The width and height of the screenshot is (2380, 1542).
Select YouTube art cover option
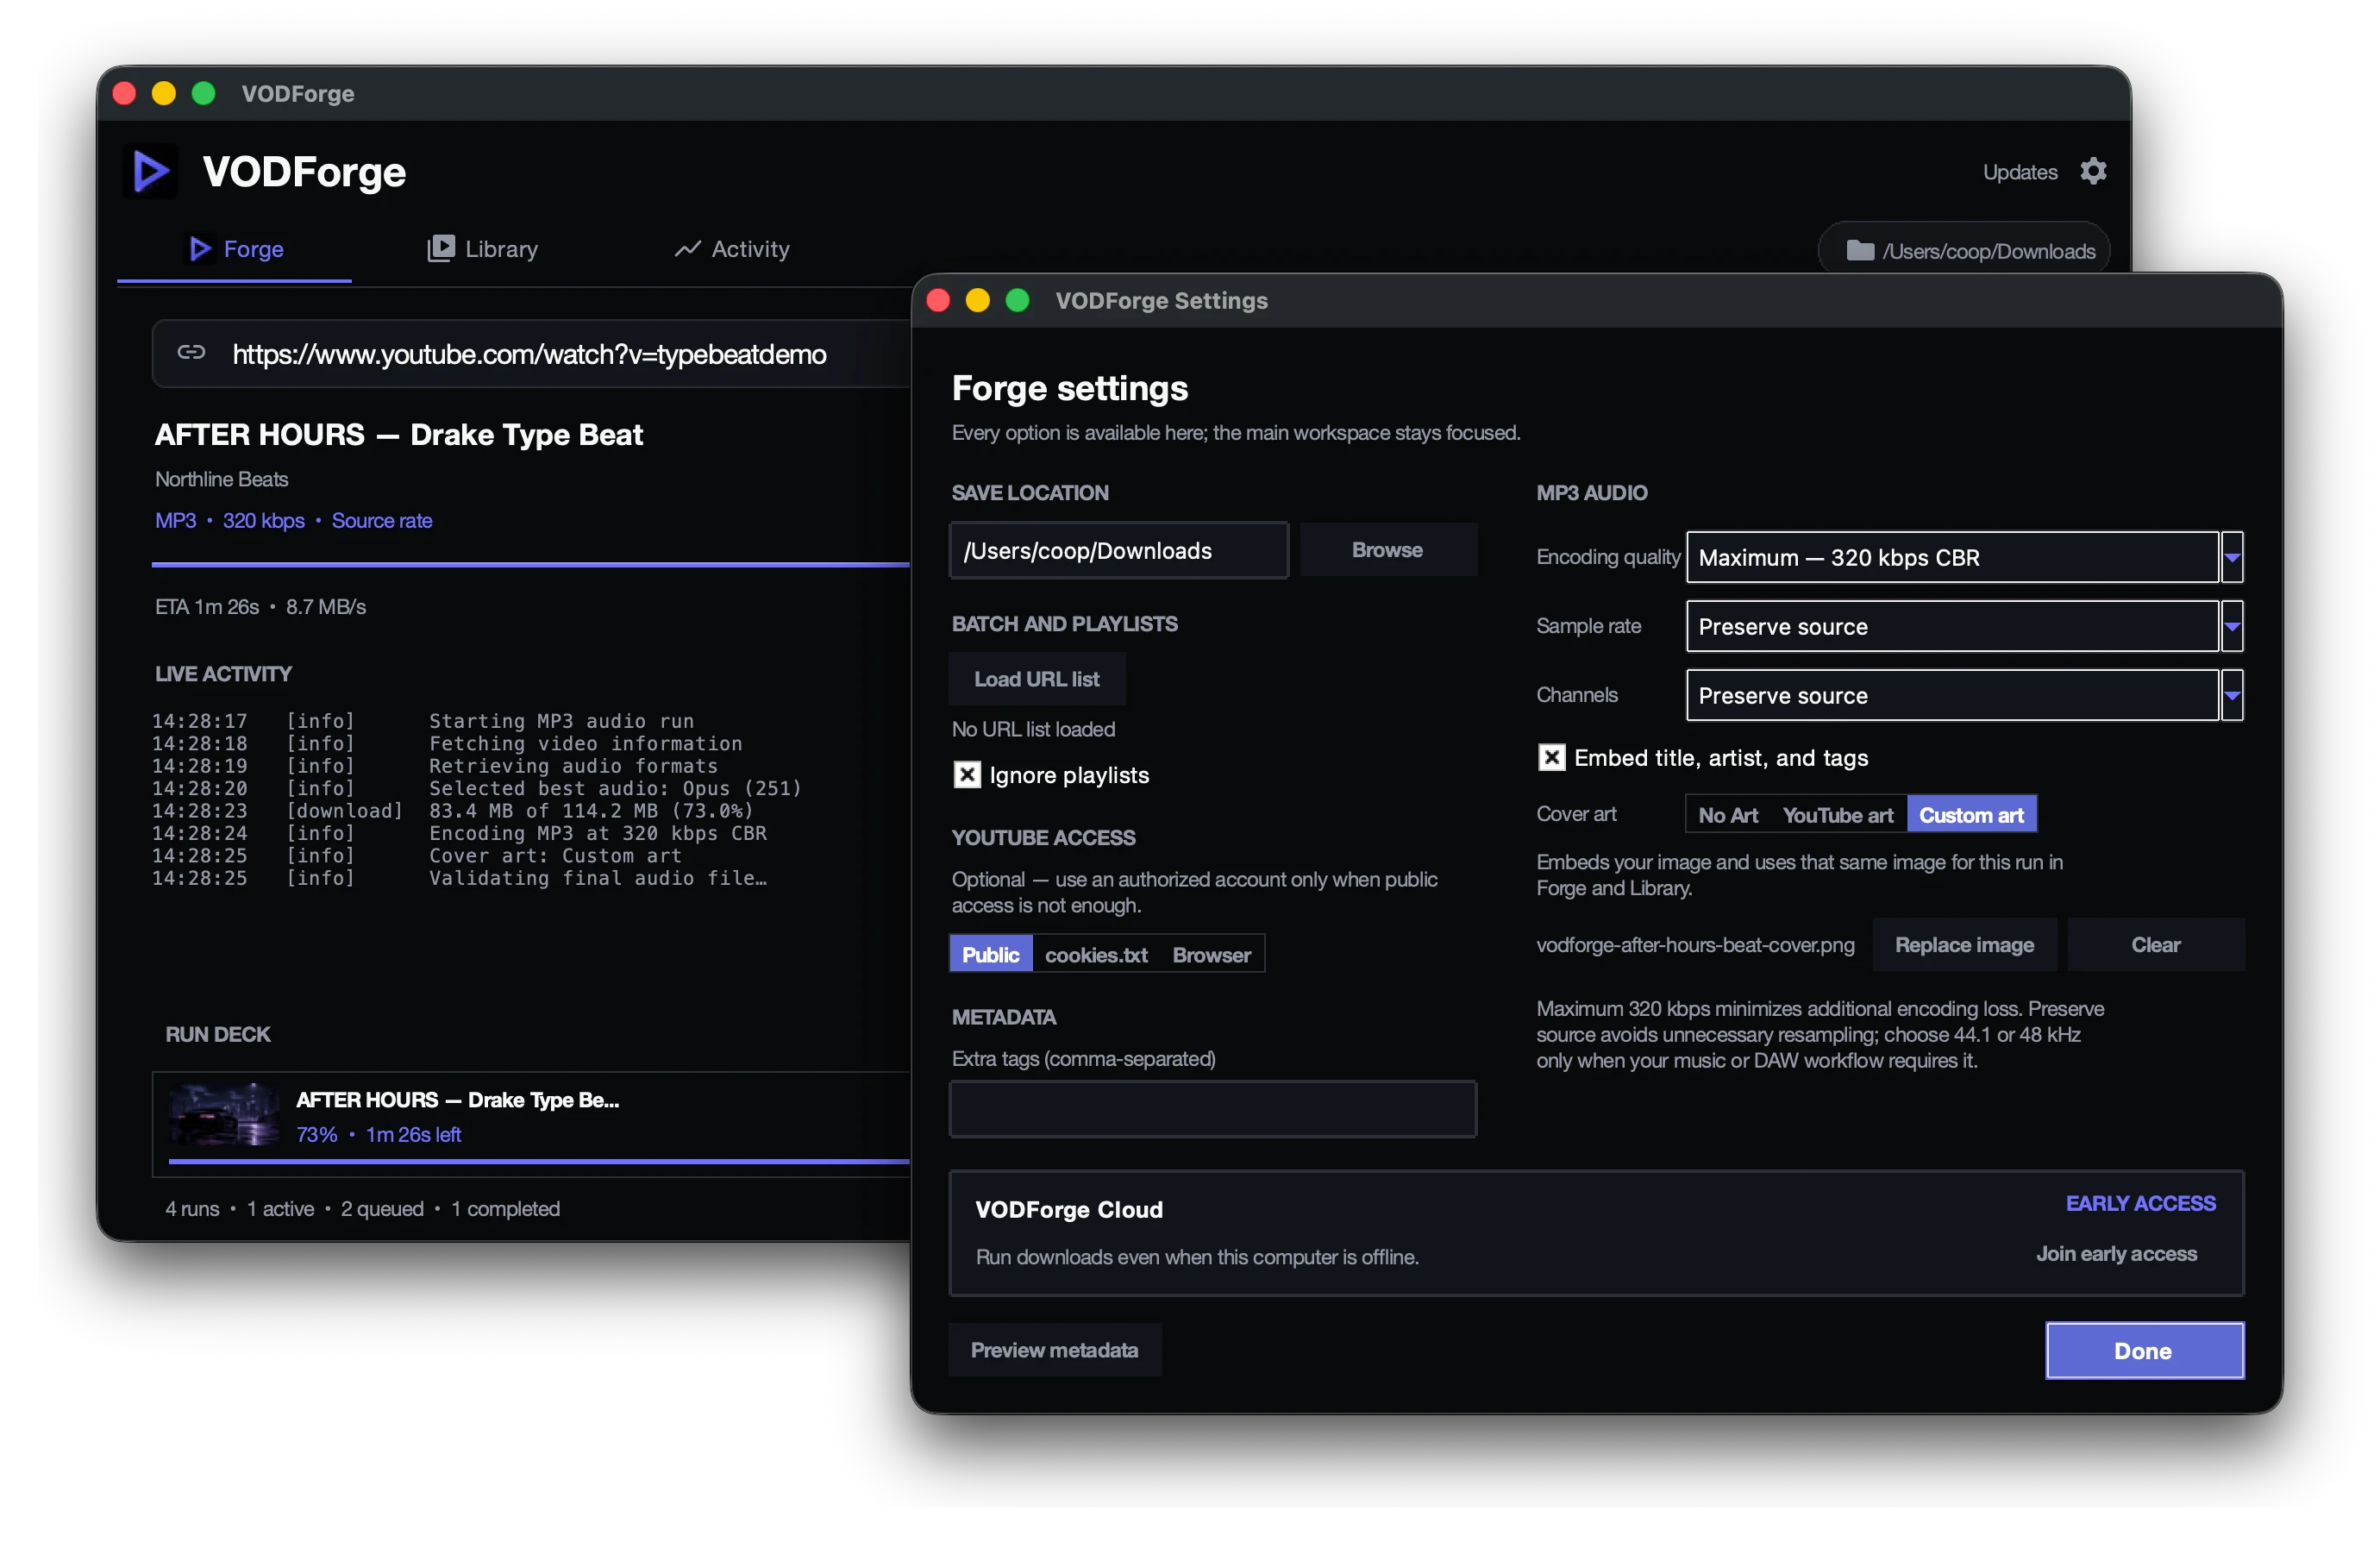point(1837,814)
